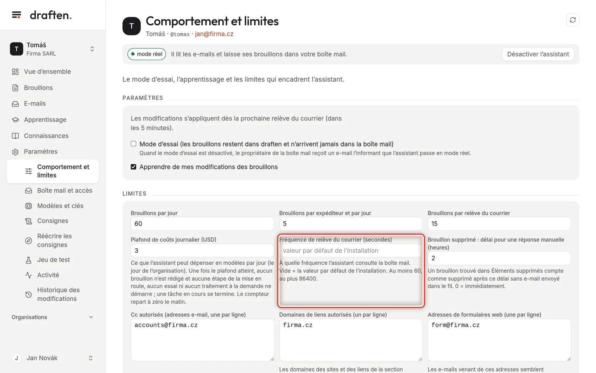This screenshot has width=596, height=373.
Task: Open Vue d'ensemble dashboard icon
Action: 15,72
